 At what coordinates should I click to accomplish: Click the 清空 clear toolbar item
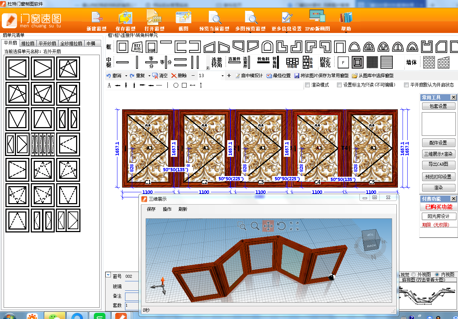coord(160,76)
